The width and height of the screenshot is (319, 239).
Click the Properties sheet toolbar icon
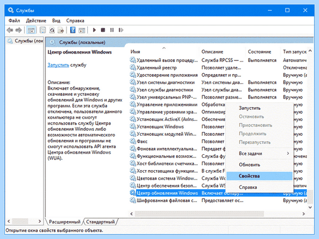[x=43, y=30]
